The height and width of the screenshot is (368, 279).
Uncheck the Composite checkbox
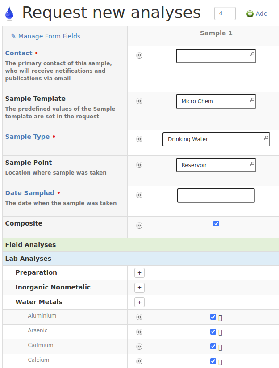(x=216, y=224)
